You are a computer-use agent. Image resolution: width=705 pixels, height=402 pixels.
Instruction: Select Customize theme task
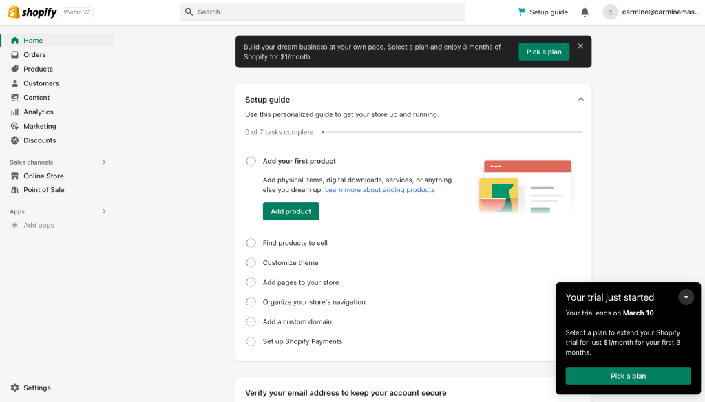[291, 262]
